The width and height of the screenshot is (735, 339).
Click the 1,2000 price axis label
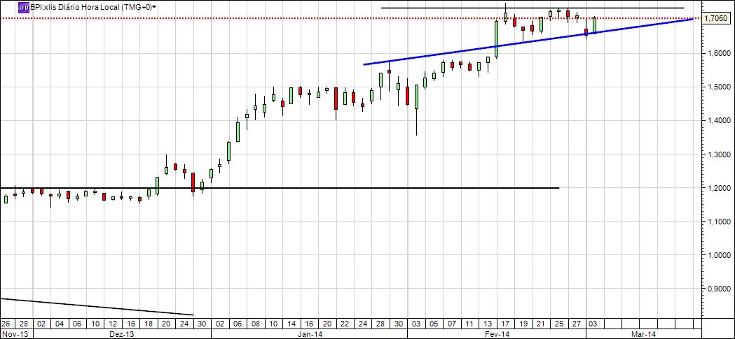coord(718,188)
